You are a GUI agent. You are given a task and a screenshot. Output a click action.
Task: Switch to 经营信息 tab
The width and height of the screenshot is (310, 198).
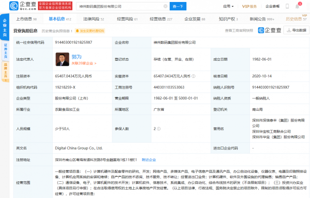(161, 19)
